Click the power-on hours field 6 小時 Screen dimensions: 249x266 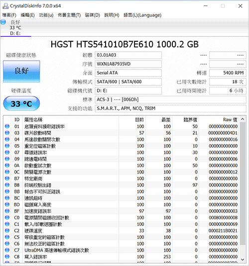tap(228, 91)
